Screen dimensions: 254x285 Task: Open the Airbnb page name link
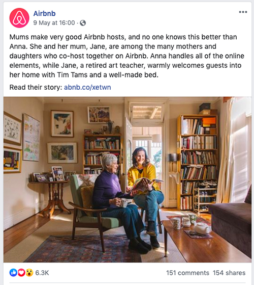tap(44, 13)
